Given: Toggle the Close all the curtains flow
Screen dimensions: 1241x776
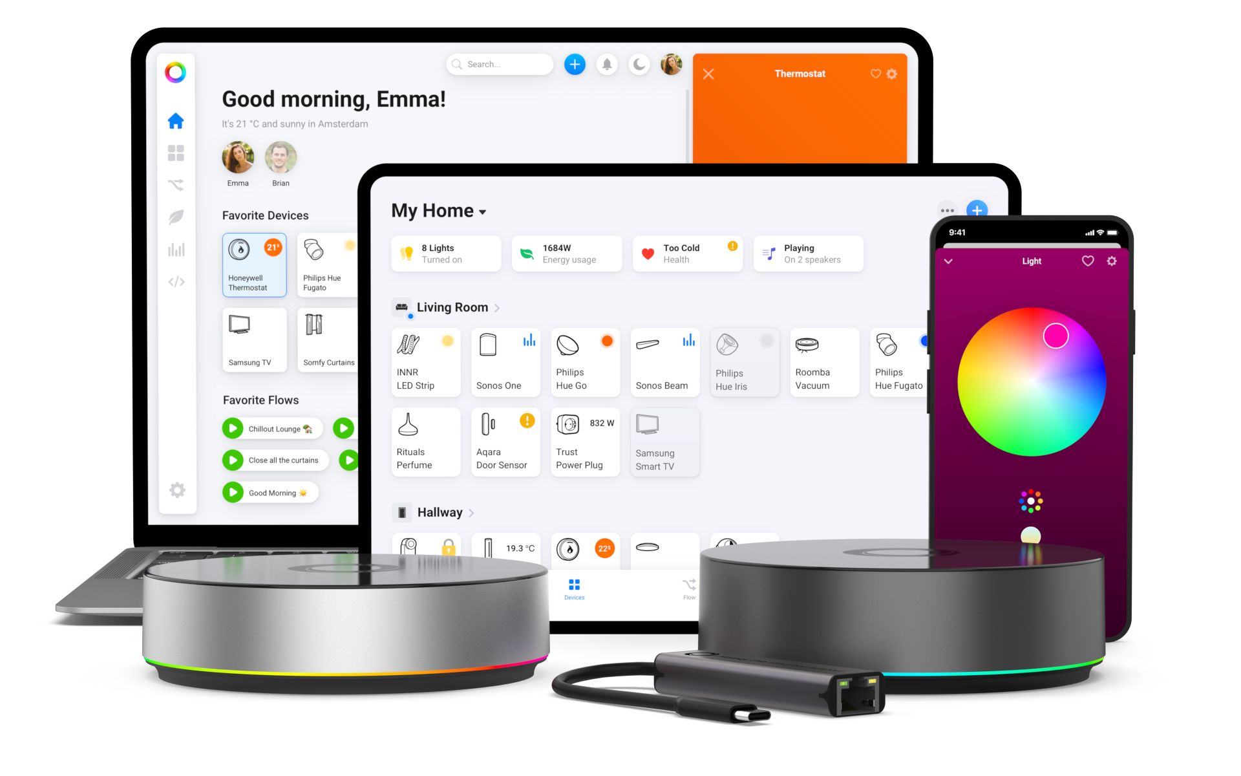Looking at the screenshot, I should coord(231,460).
